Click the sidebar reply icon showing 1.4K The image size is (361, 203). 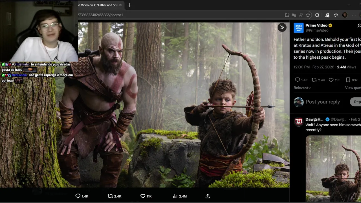click(297, 80)
